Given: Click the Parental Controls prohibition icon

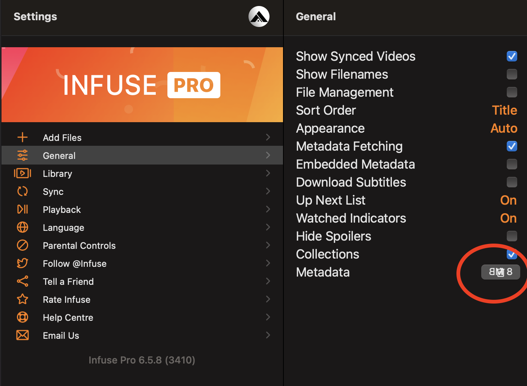Looking at the screenshot, I should tap(23, 245).
